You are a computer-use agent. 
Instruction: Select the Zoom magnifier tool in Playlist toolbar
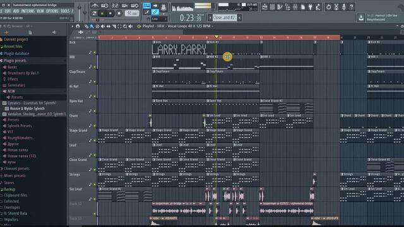(x=125, y=26)
